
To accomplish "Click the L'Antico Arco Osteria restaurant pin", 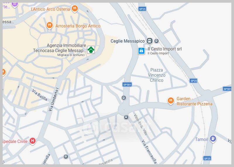I will click(75, 8).
